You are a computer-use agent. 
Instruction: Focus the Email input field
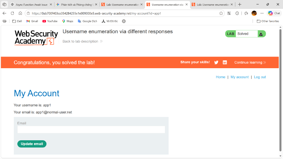(x=91, y=129)
